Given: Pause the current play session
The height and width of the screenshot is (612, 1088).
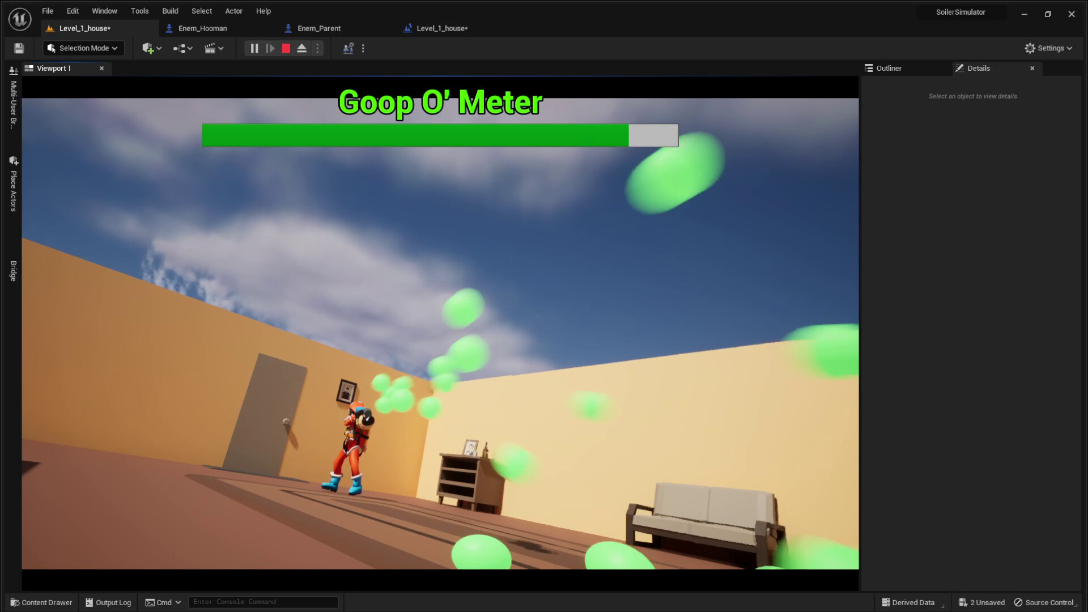Looking at the screenshot, I should [x=254, y=48].
